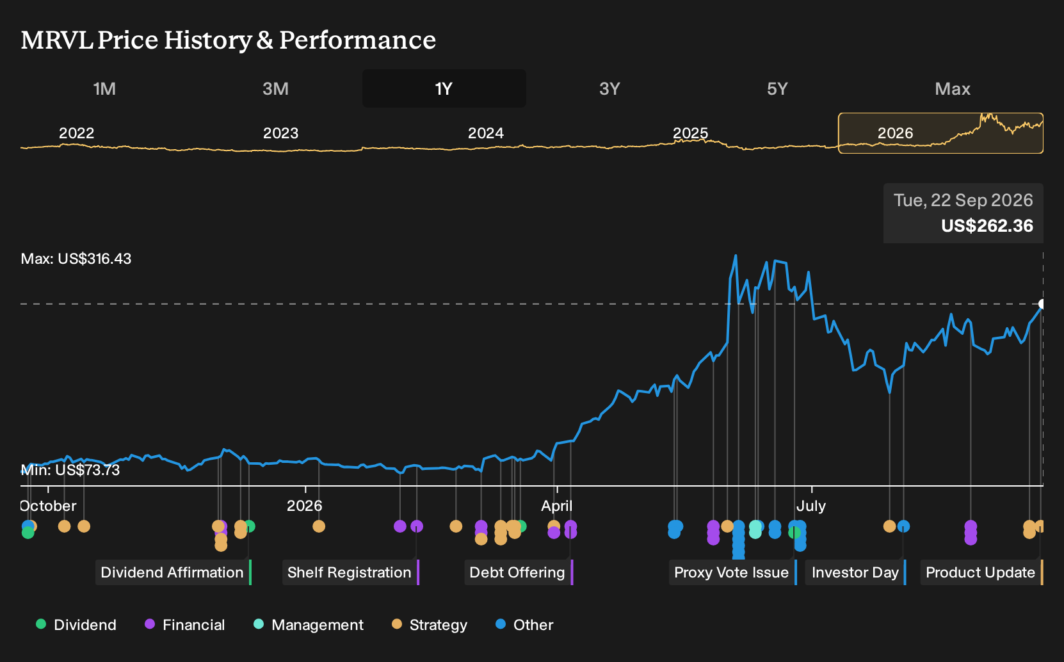Jump to 2023 on overview timeline
Viewport: 1064px width, 662px height.
280,133
